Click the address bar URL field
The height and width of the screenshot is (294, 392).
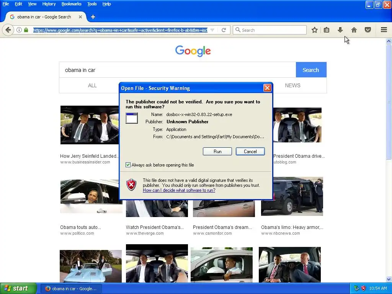coord(120,30)
